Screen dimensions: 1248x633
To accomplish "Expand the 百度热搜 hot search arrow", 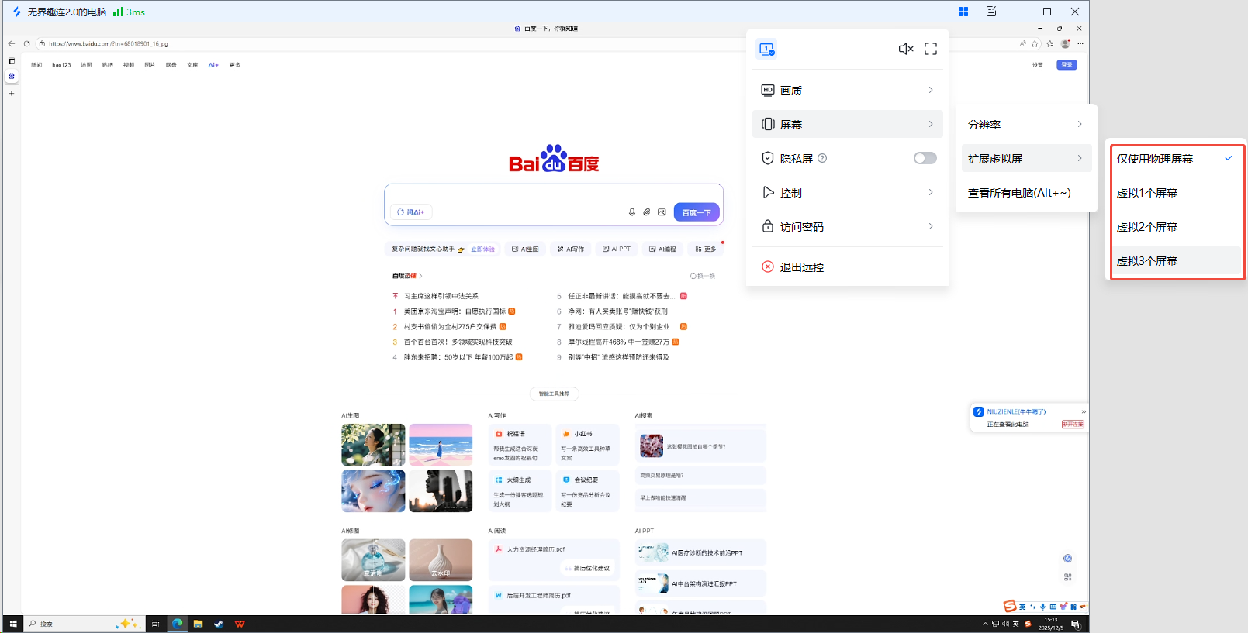I will (x=421, y=276).
